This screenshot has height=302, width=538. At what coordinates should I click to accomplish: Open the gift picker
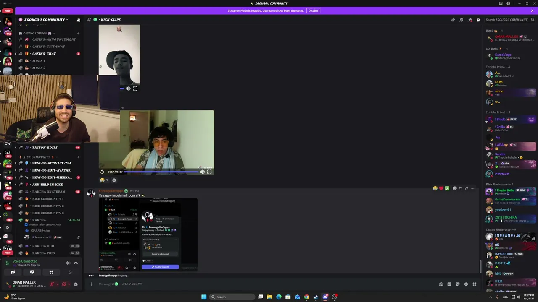(440, 284)
